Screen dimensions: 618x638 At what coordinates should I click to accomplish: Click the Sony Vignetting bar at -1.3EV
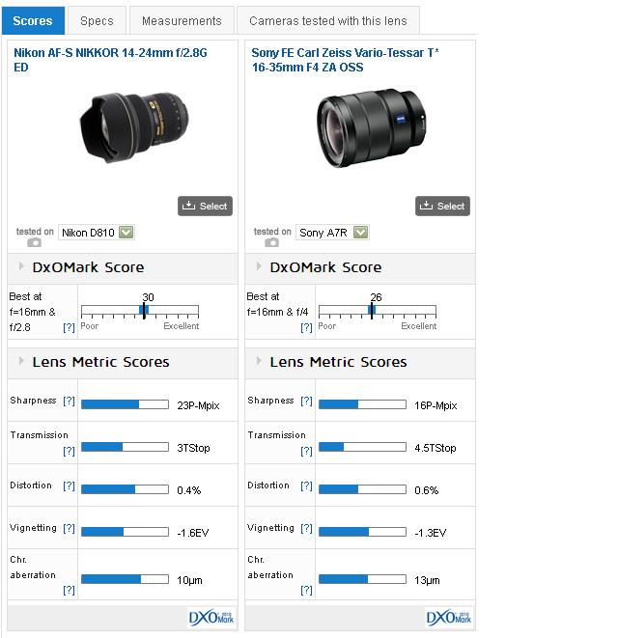362,532
